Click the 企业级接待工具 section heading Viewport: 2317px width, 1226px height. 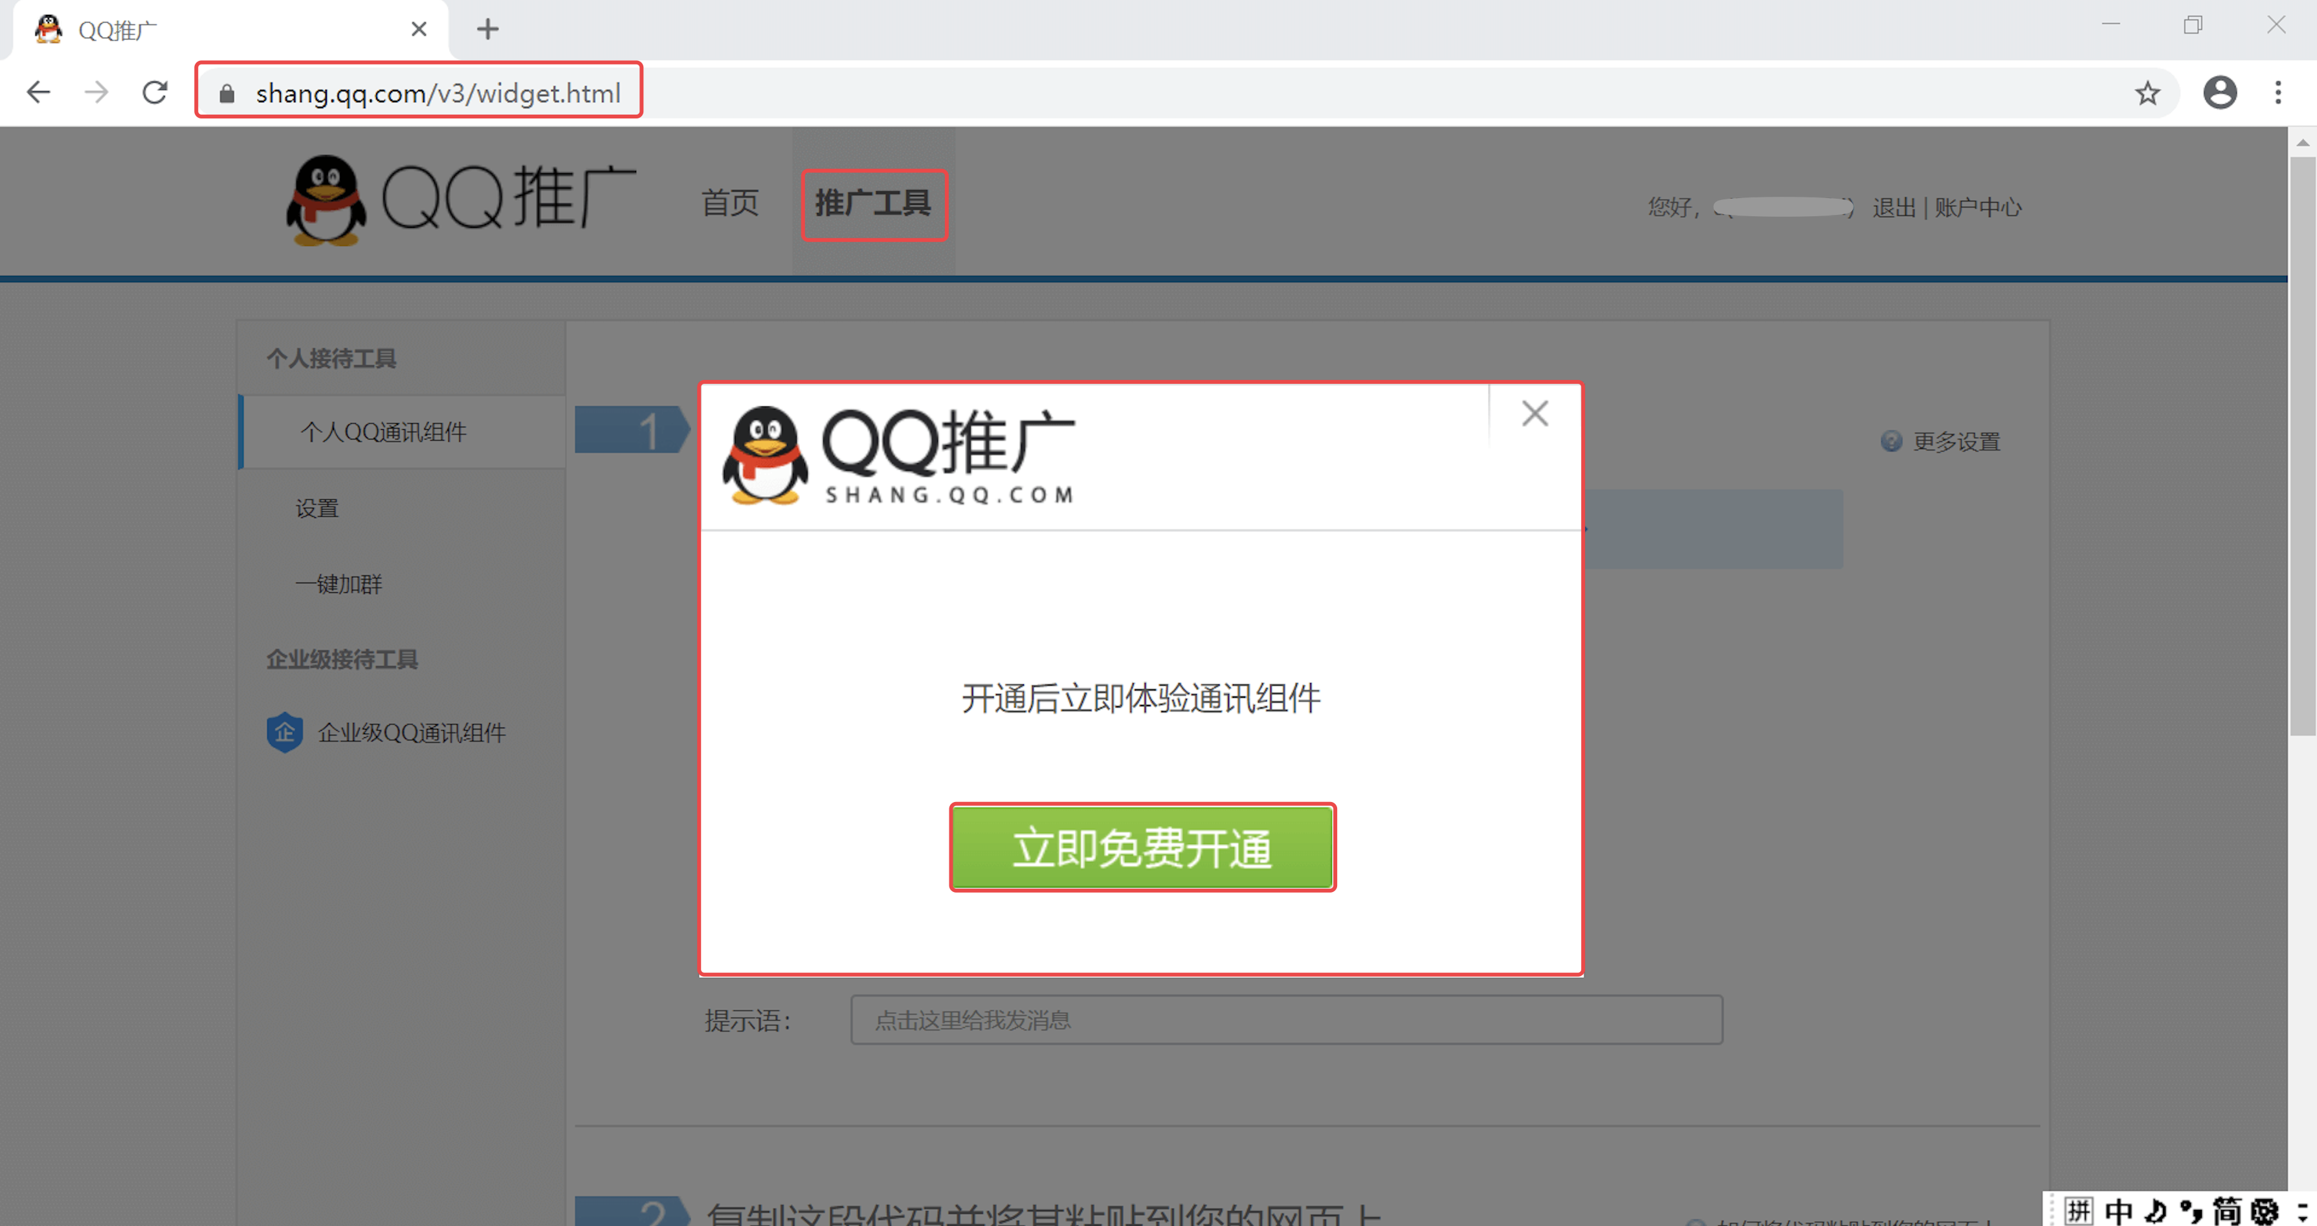pyautogui.click(x=342, y=660)
